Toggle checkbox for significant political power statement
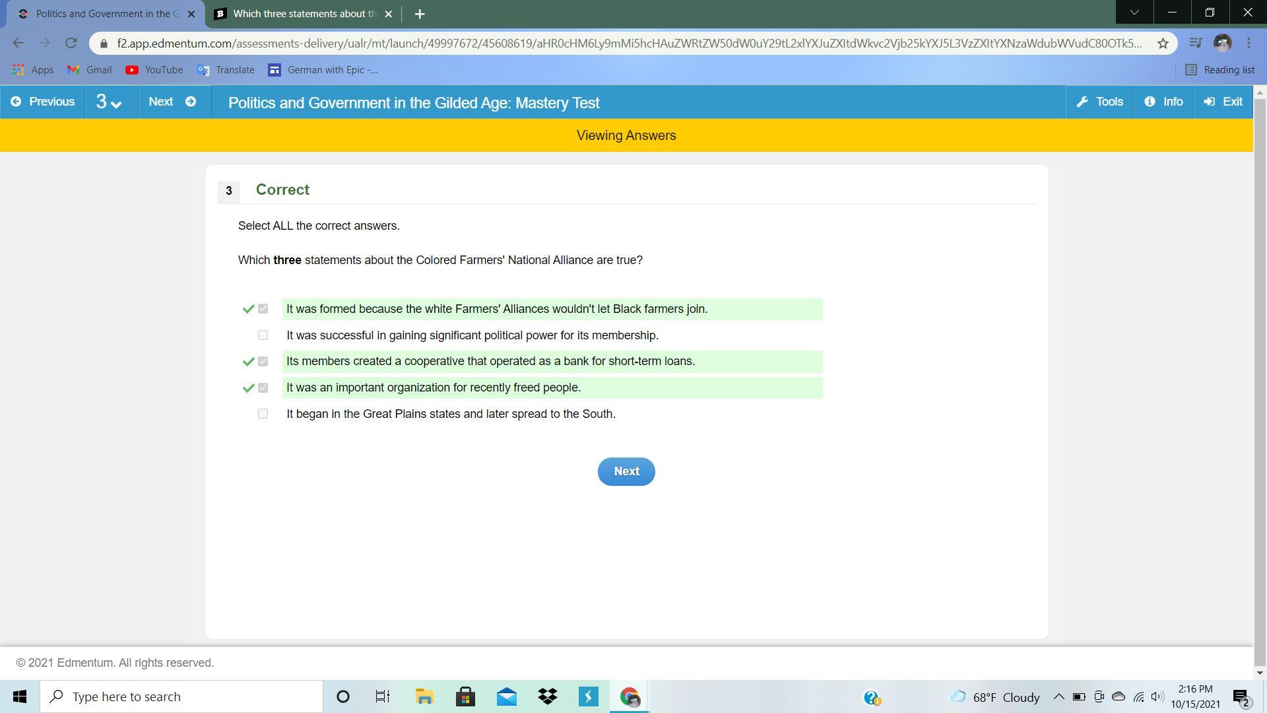This screenshot has height=713, width=1267. pyautogui.click(x=263, y=335)
